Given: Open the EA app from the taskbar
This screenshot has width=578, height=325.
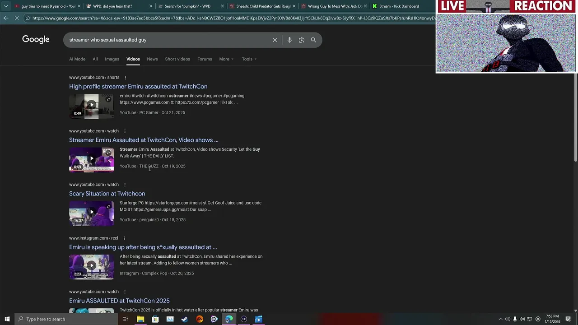Looking at the screenshot, I should click(200, 319).
